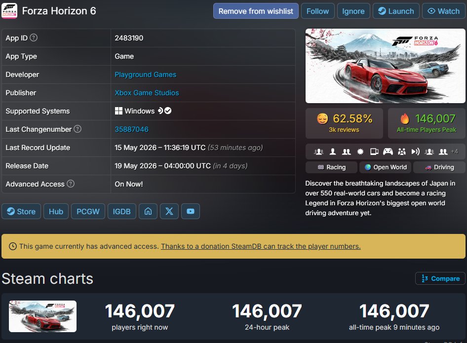Viewport: 467px width, 343px height.
Task: Click the review score emoji face
Action: tap(322, 118)
